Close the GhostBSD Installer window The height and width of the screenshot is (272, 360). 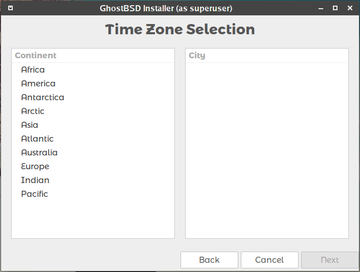[350, 8]
